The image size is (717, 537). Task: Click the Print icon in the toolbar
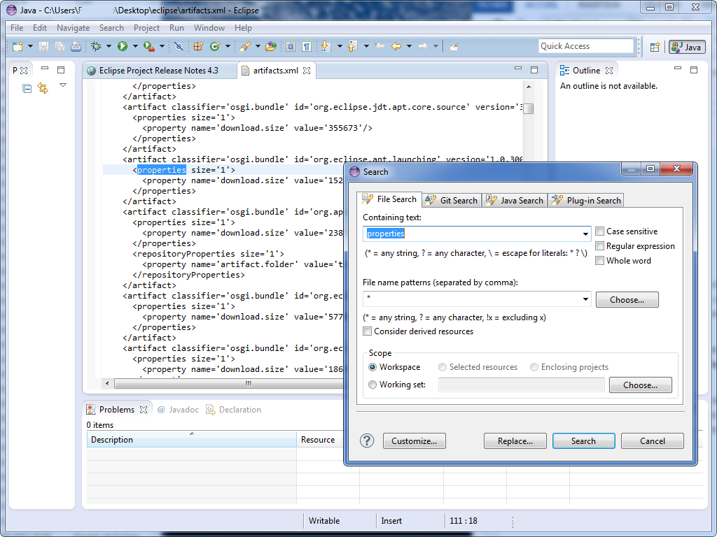[76, 46]
